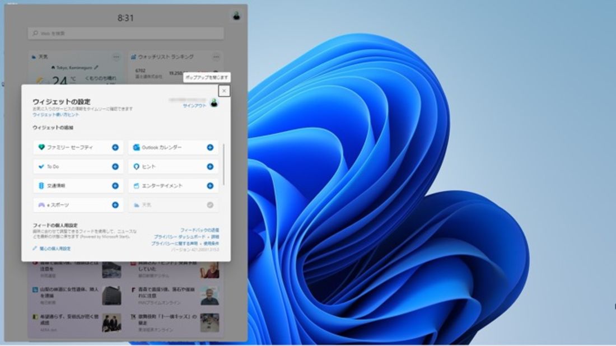Image resolution: width=616 pixels, height=346 pixels.
Task: Open the bottom privacy statement link
Action: pos(174,244)
